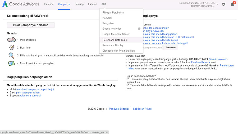This screenshot has height=134, width=238.
Task: Click the '2. Buat iklan' step text
Action: click(x=24, y=48)
